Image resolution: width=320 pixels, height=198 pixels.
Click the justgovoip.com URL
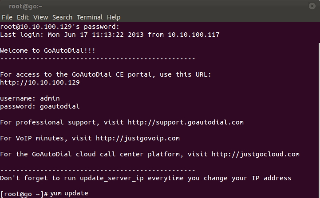[x=138, y=138]
